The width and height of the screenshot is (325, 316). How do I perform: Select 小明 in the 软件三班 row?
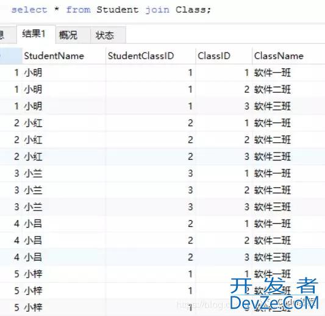pos(33,106)
